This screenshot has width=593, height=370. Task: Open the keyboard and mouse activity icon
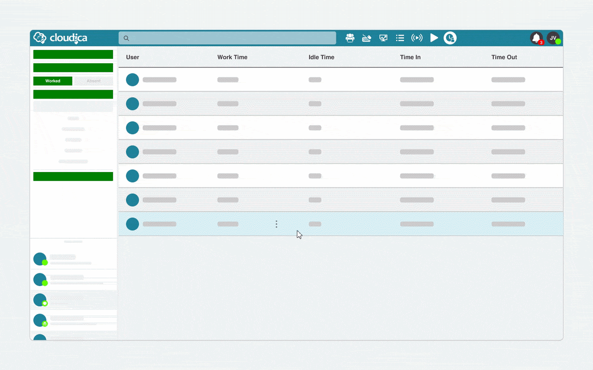pyautogui.click(x=366, y=38)
